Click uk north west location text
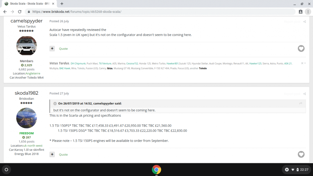Image resolution: width=313 pixels, height=176 pixels. (33, 145)
